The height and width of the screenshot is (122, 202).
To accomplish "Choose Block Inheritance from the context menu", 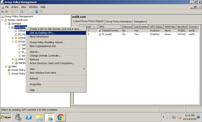I will coord(56,36).
